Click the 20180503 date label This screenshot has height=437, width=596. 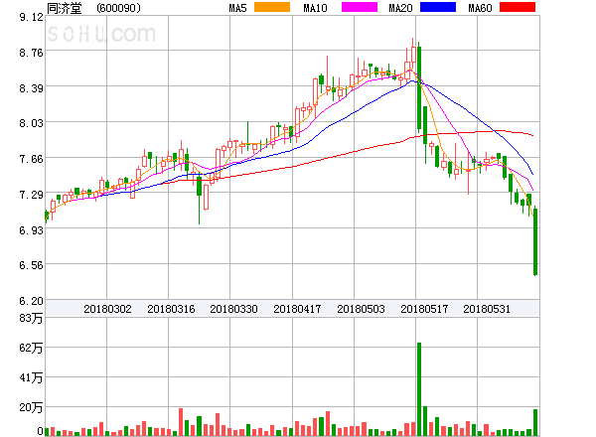[361, 309]
